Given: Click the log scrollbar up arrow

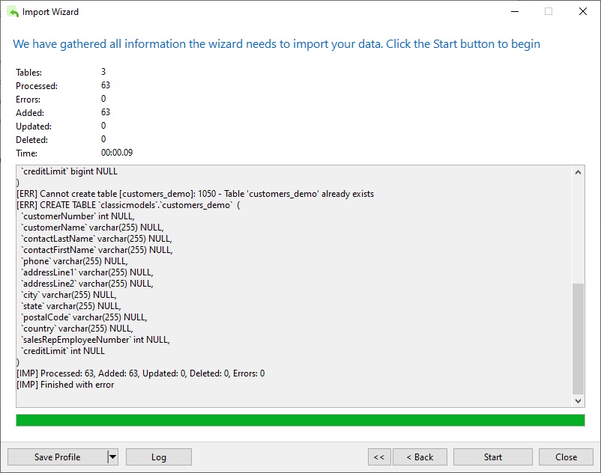Looking at the screenshot, I should 578,172.
